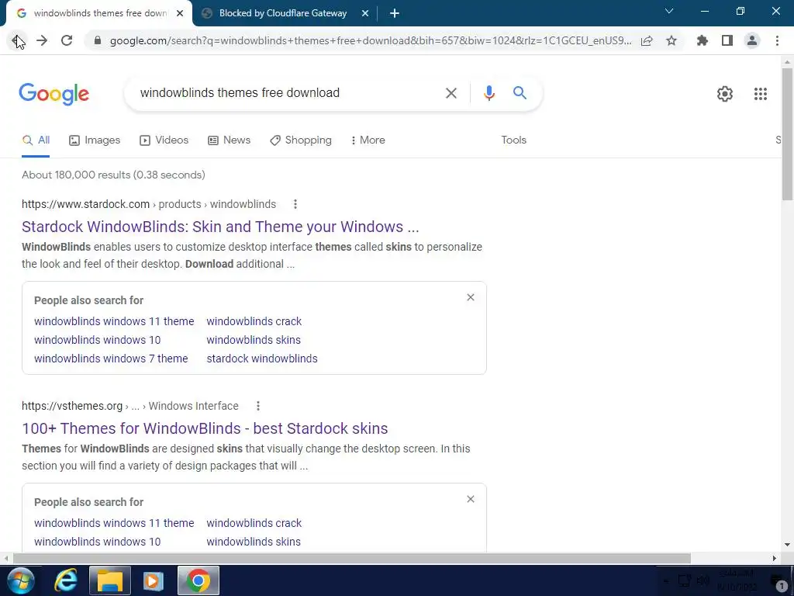Open the stardock.com products windowblinds URL
The height and width of the screenshot is (596, 794).
pos(149,204)
